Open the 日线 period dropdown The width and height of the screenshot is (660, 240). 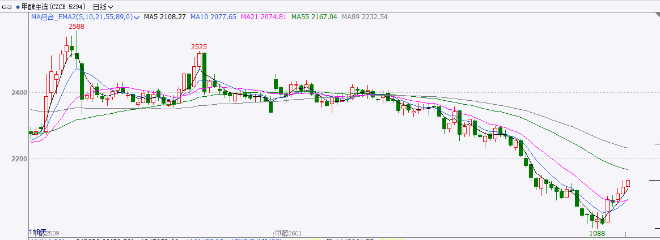[102, 7]
